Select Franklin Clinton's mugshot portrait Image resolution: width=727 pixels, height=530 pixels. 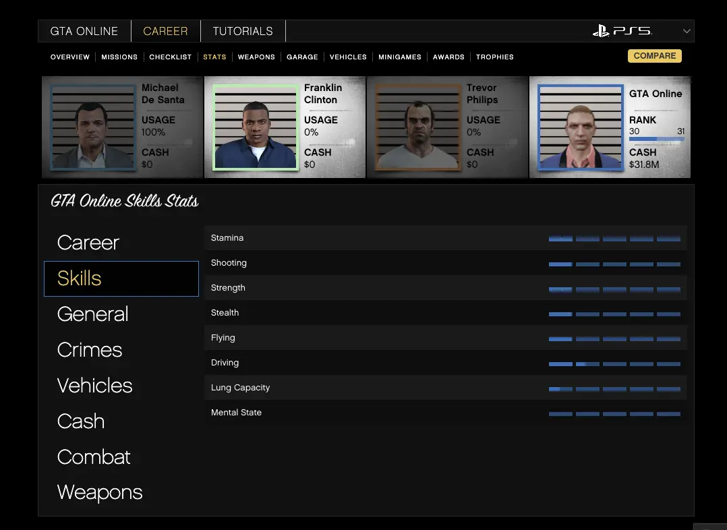point(256,127)
